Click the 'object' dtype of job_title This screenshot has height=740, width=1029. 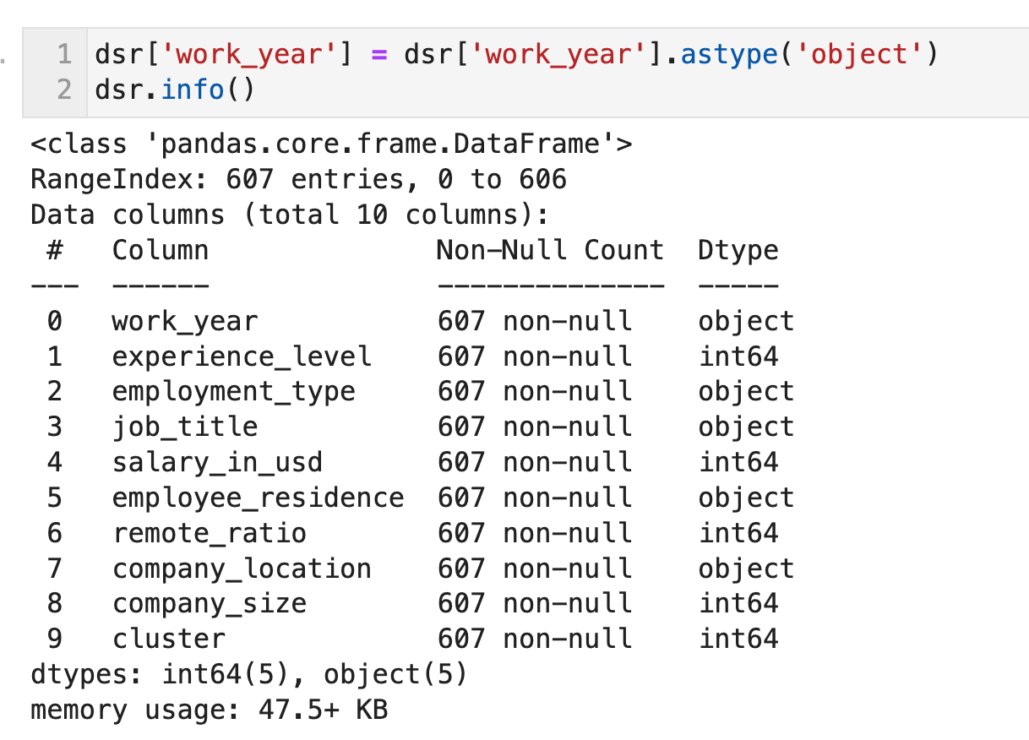747,427
